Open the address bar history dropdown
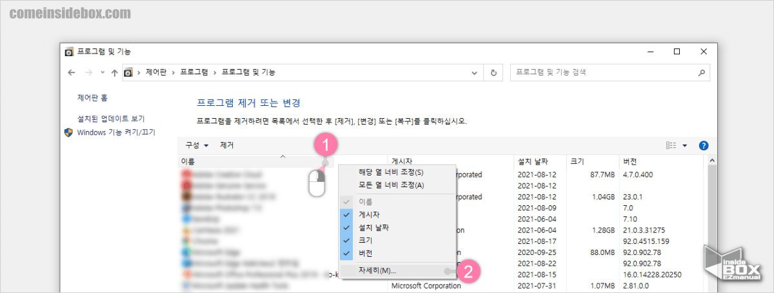The image size is (774, 293). tap(475, 73)
